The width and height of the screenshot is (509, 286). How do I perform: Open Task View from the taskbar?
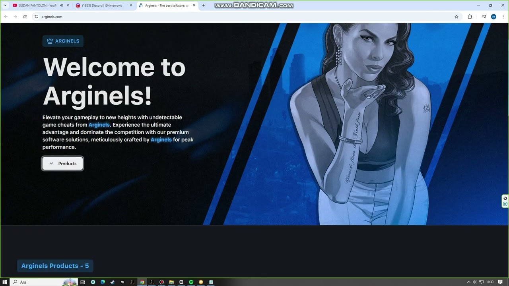pyautogui.click(x=83, y=282)
